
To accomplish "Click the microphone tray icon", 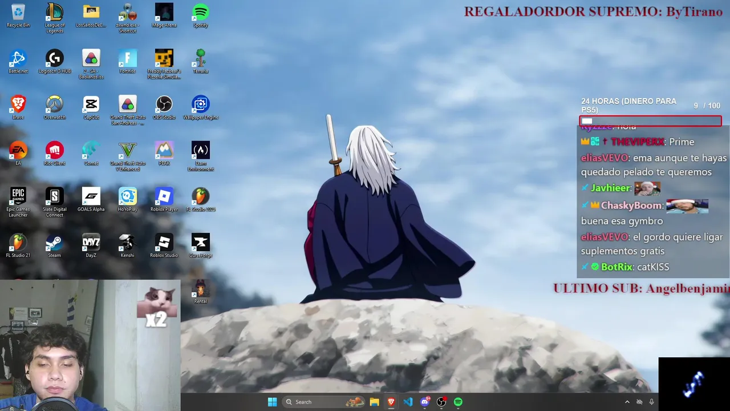I will 651,402.
